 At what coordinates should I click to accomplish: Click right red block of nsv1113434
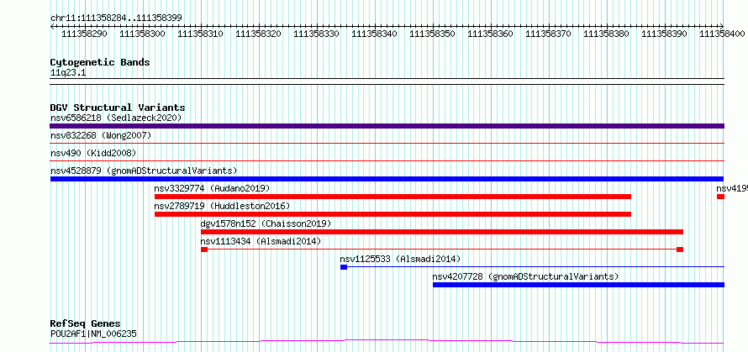(680, 250)
